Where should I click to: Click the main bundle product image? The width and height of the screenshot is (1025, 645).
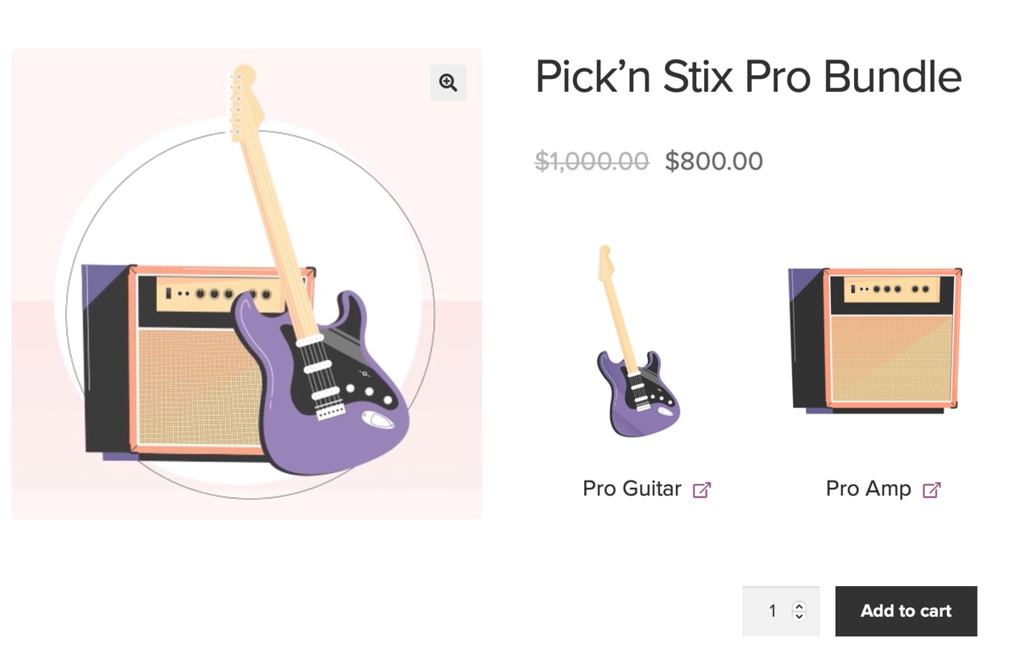pyautogui.click(x=246, y=282)
